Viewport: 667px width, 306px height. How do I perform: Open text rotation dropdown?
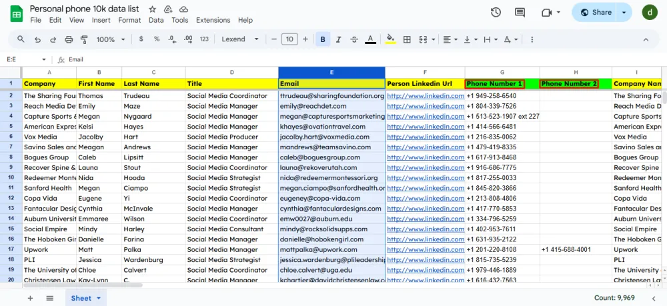coord(511,39)
